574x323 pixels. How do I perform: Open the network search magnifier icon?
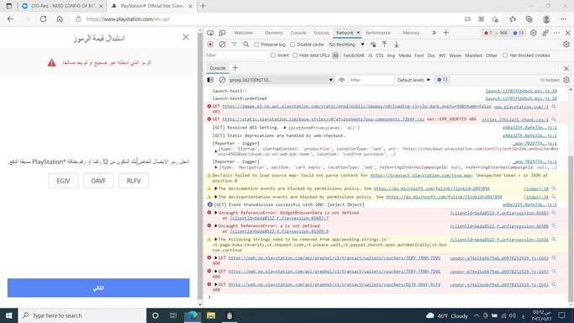pyautogui.click(x=246, y=45)
